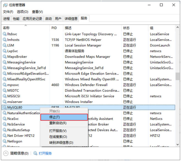
Task: Click the MSDTC service gear icon
Action: pos(5,91)
